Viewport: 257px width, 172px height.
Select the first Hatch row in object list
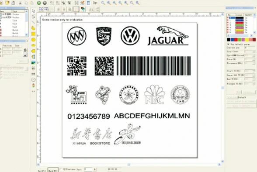[x=12, y=30]
